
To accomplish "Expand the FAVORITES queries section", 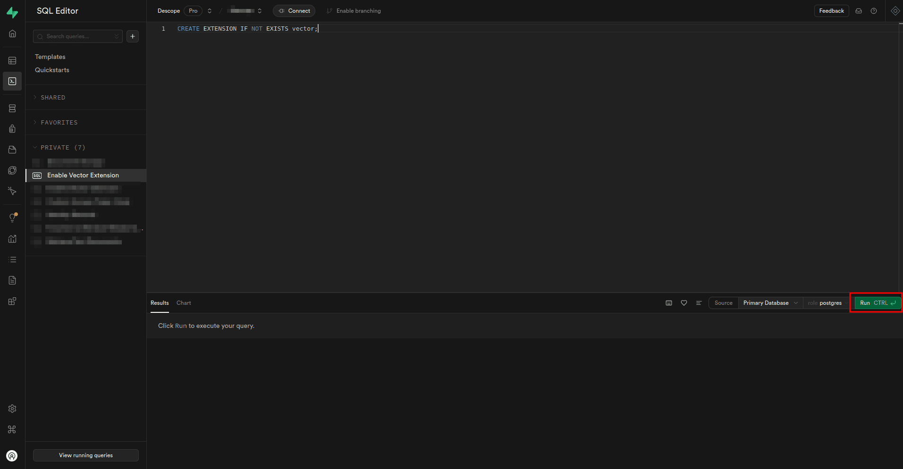I will (x=59, y=123).
